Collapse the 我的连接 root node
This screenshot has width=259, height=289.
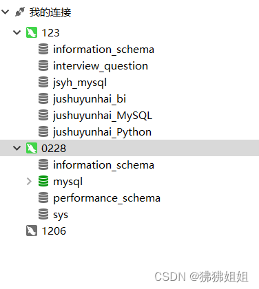(x=5, y=12)
